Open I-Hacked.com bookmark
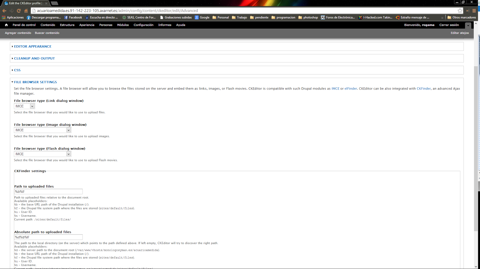 pos(375,17)
